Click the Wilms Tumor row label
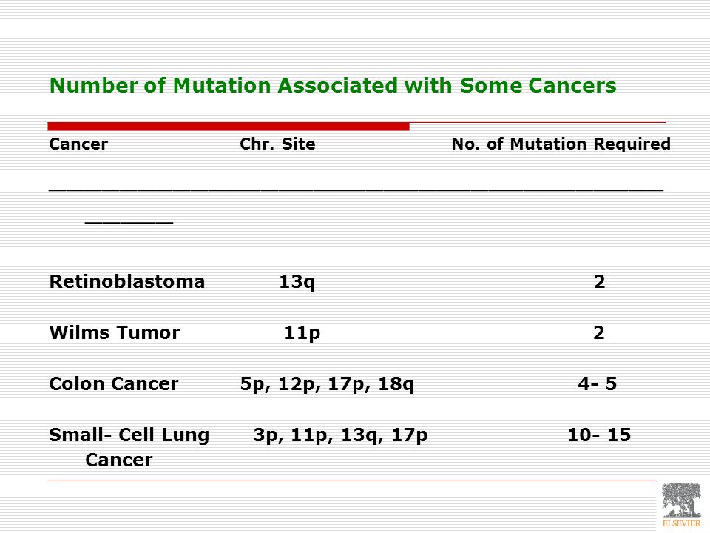This screenshot has height=533, width=710. point(114,332)
